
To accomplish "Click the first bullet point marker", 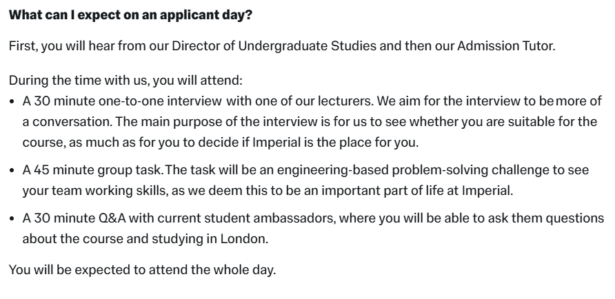I will (x=12, y=101).
